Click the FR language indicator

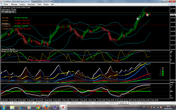(144, 107)
